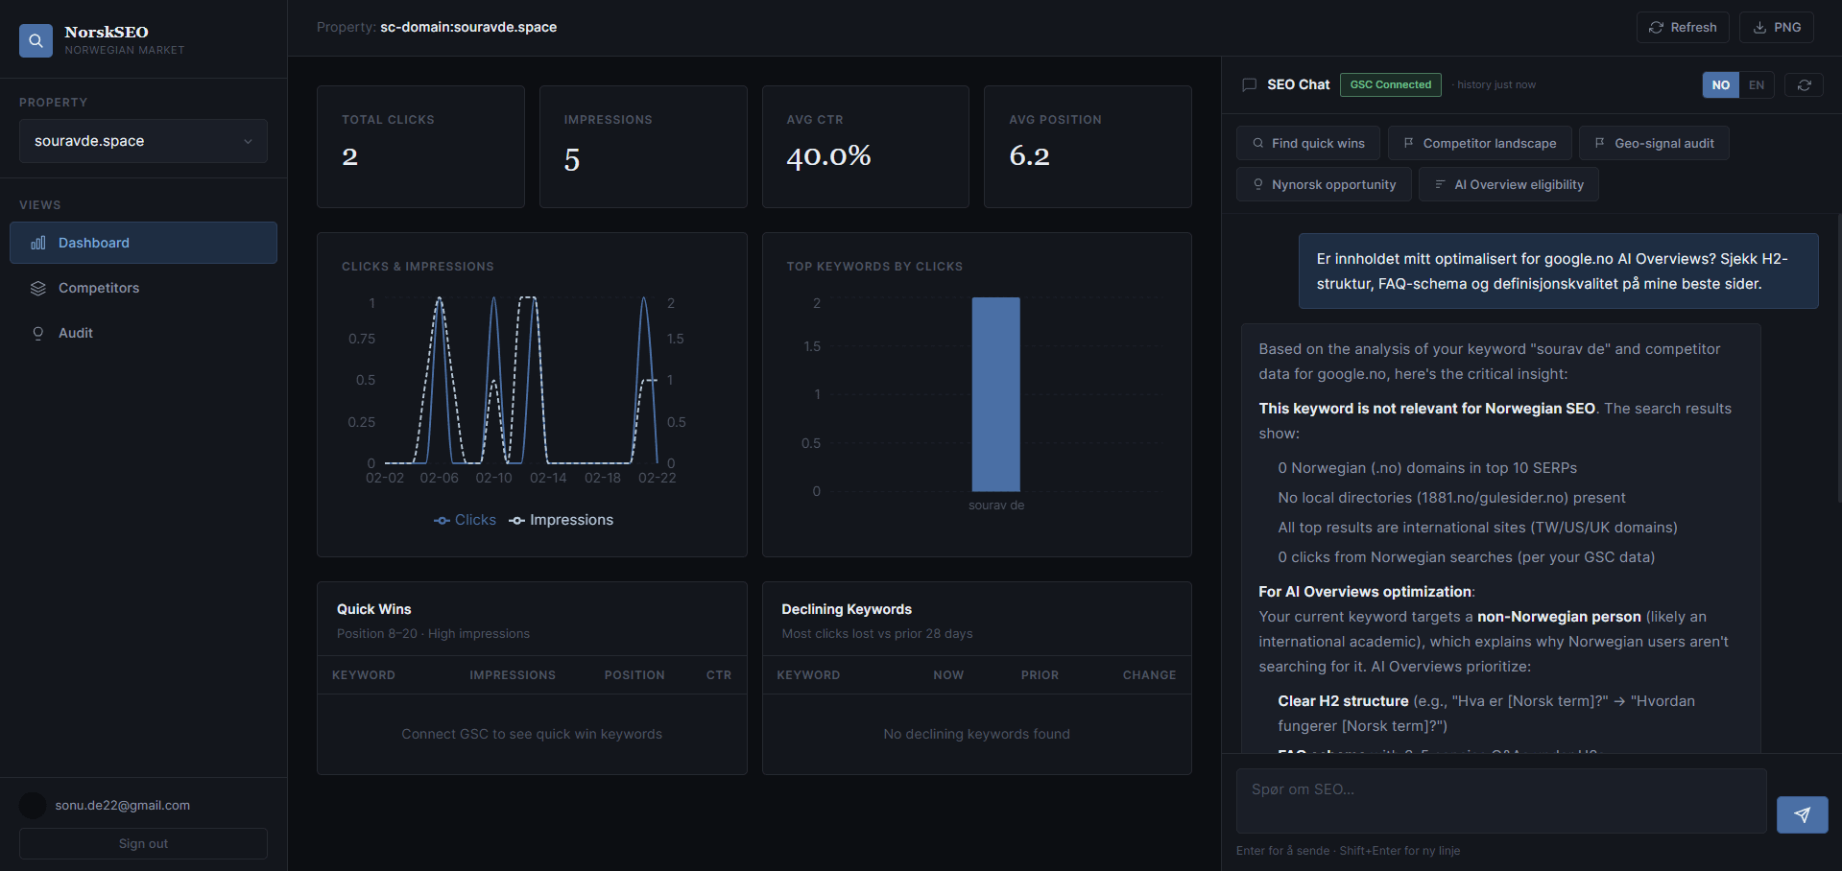This screenshot has width=1842, height=871.
Task: Switch chat language to NO
Action: [1720, 85]
